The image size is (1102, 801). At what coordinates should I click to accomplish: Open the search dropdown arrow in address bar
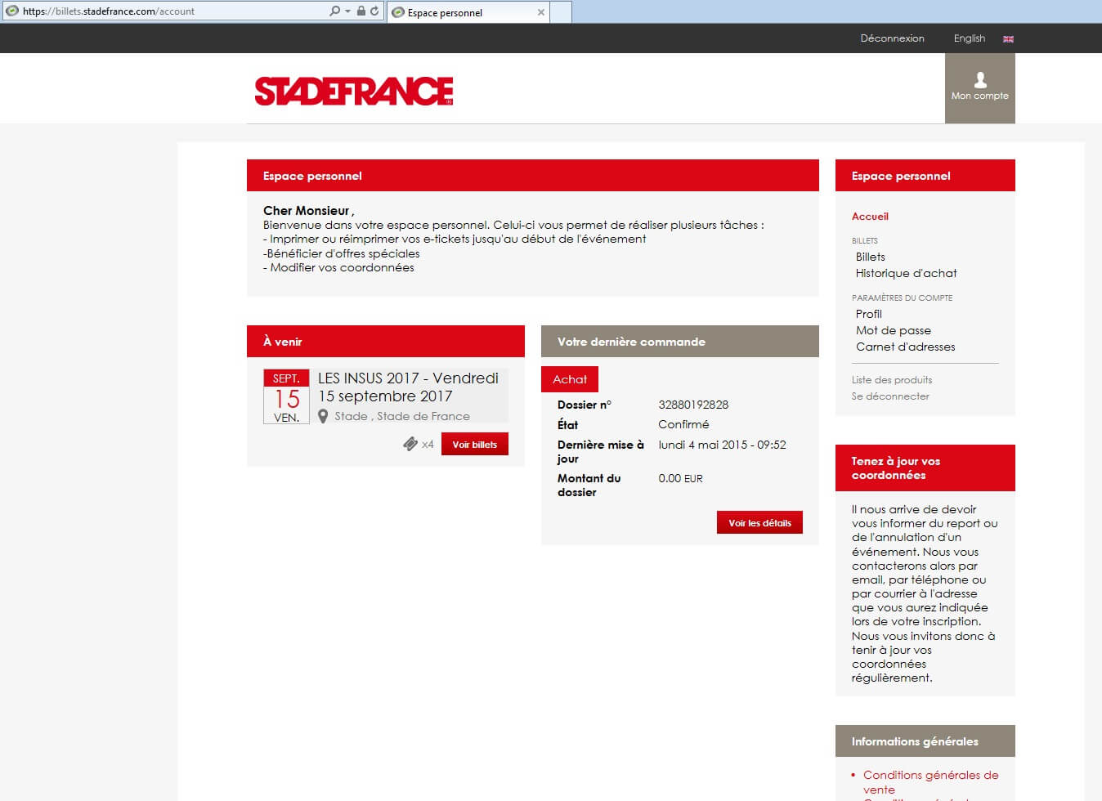coord(347,11)
